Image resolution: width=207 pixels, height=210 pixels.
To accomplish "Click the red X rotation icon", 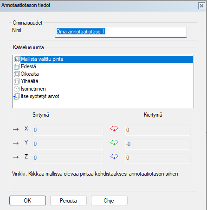I will pyautogui.click(x=114, y=129).
